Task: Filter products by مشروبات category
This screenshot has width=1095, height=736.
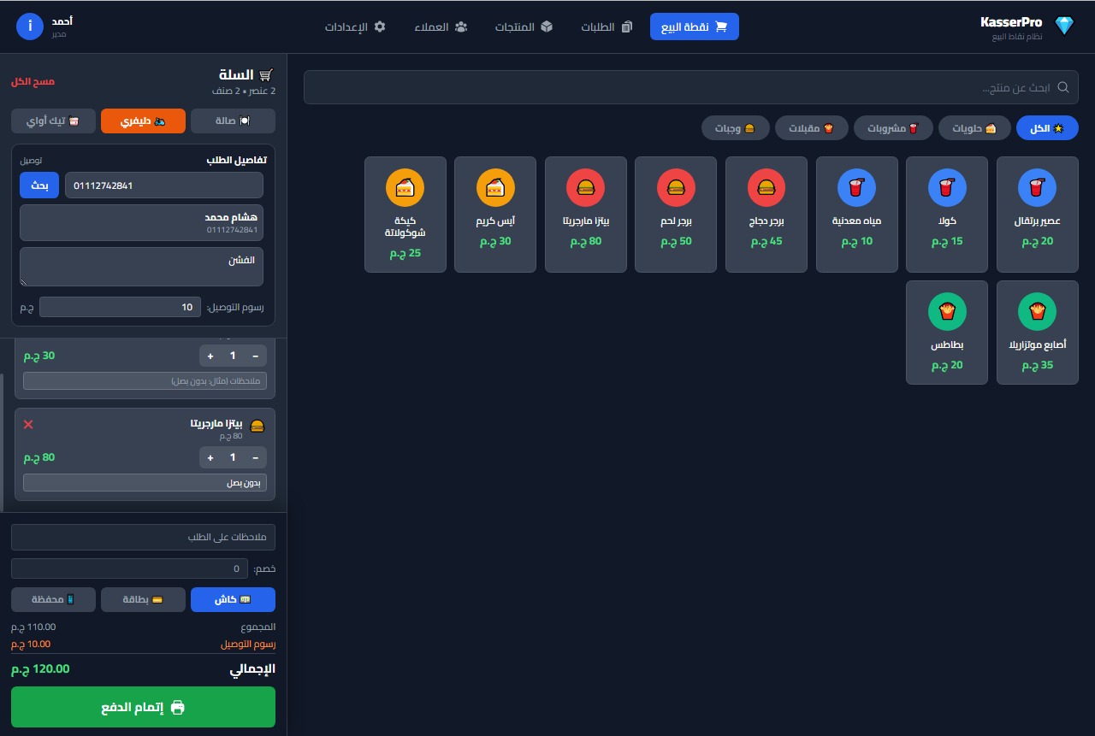Action: pos(893,127)
